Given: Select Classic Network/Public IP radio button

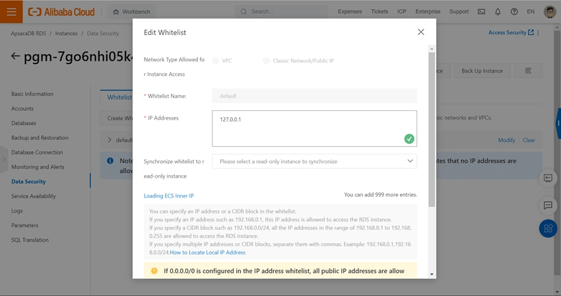Looking at the screenshot, I should point(266,61).
